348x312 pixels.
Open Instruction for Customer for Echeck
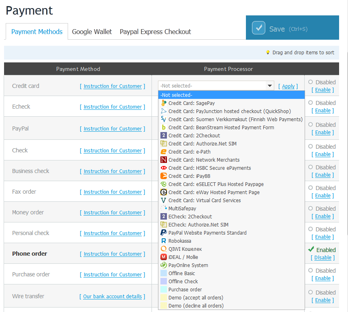coord(113,107)
